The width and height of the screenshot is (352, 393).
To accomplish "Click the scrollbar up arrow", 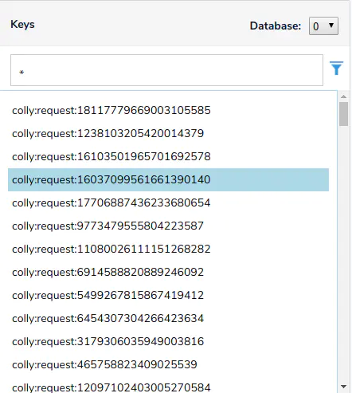I will 343,96.
